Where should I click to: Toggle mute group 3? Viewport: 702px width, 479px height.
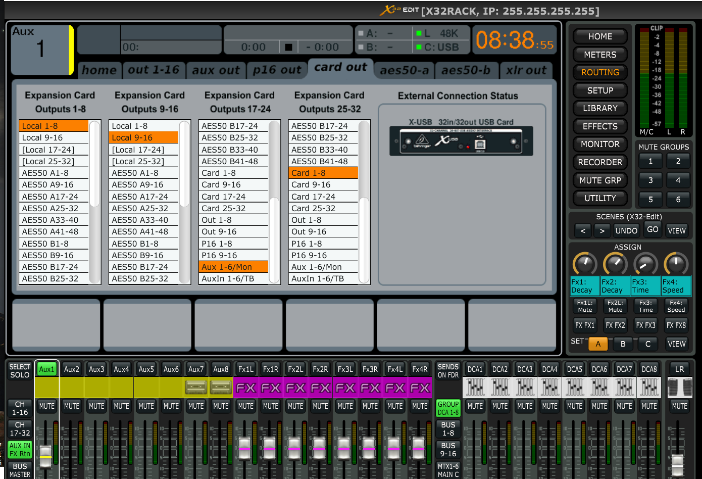click(650, 180)
